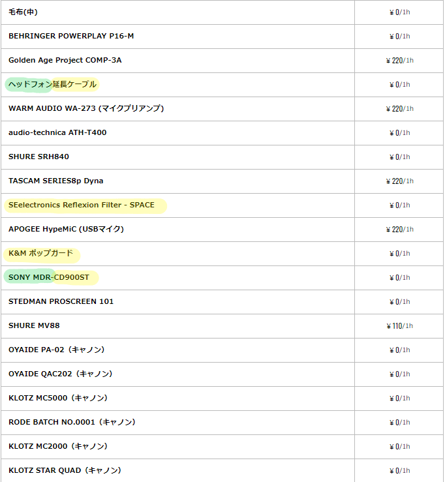
Task: Click the ¥0/1h price for SONY MDR-CD900ST
Action: click(x=400, y=278)
